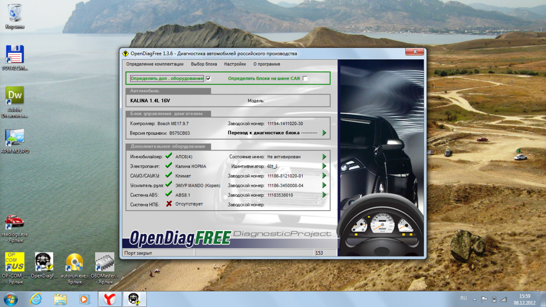Image resolution: width=546 pixels, height=307 pixels.
Task: Launch Internet Explorer from the taskbar
Action: [36, 299]
